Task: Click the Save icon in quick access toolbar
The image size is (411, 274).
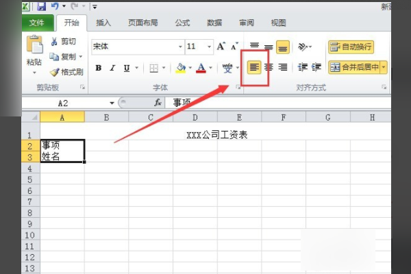Action: 41,6
